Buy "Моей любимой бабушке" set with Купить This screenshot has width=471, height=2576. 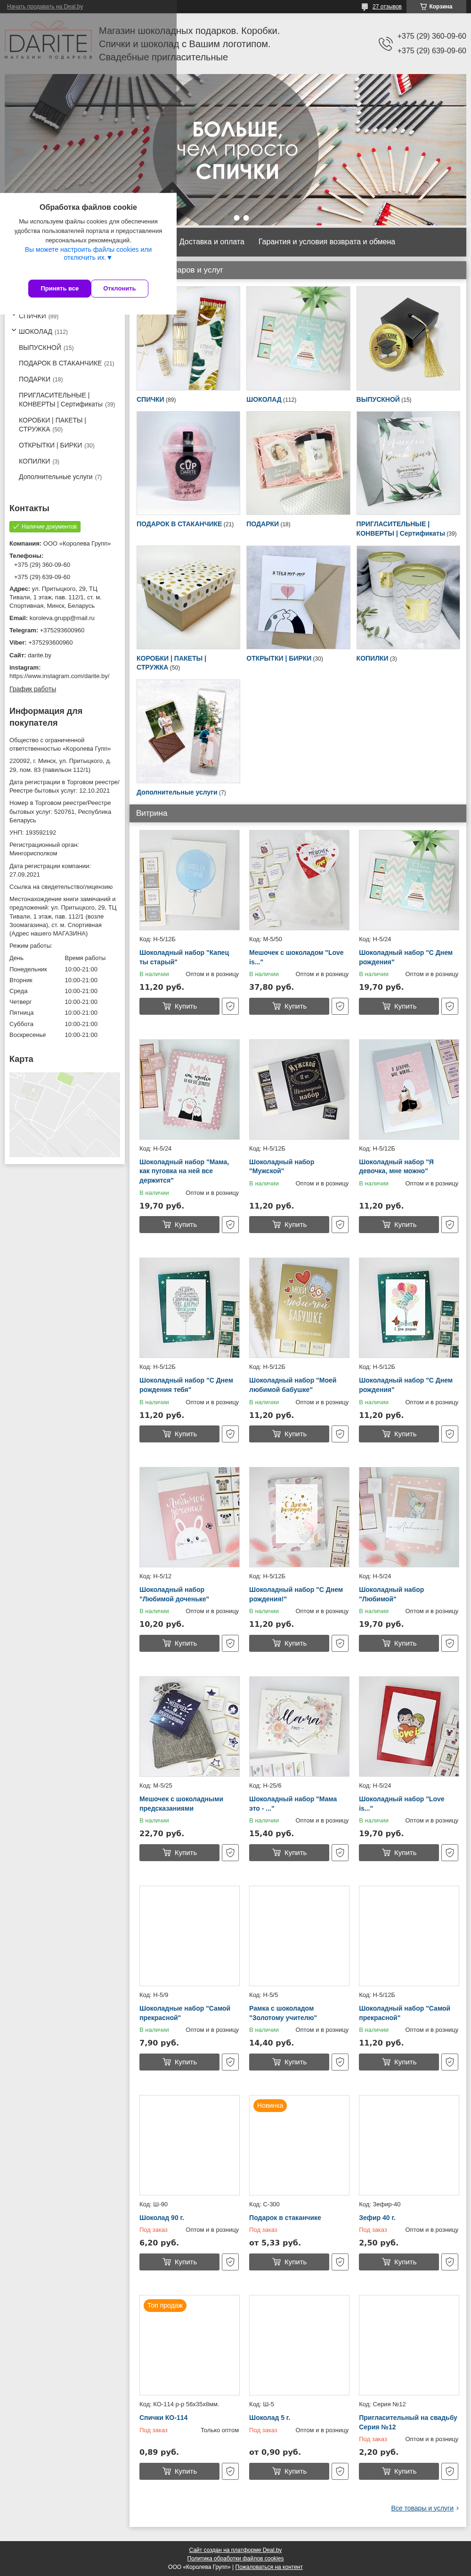(289, 1433)
